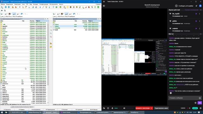Toggle camera off icon in Twitch Studio

click(x=104, y=108)
